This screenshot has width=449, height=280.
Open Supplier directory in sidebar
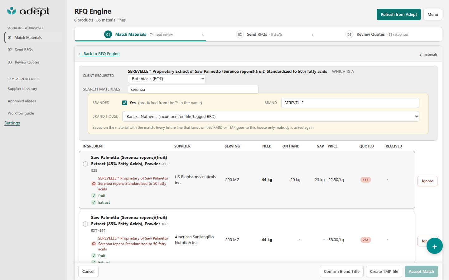pos(22,89)
